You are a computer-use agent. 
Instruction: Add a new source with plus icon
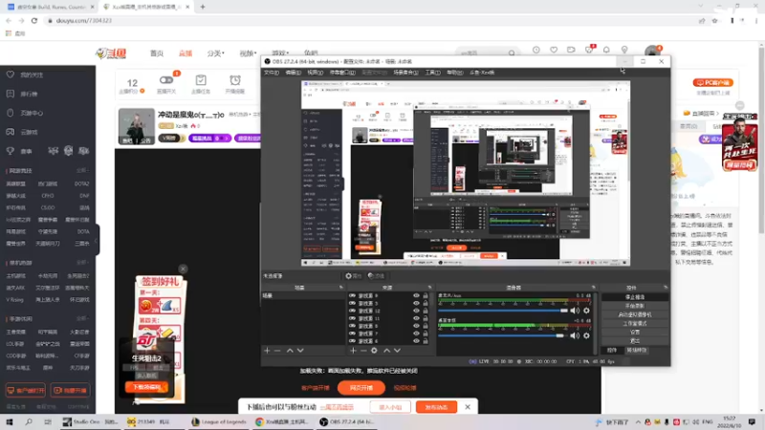pyautogui.click(x=353, y=351)
